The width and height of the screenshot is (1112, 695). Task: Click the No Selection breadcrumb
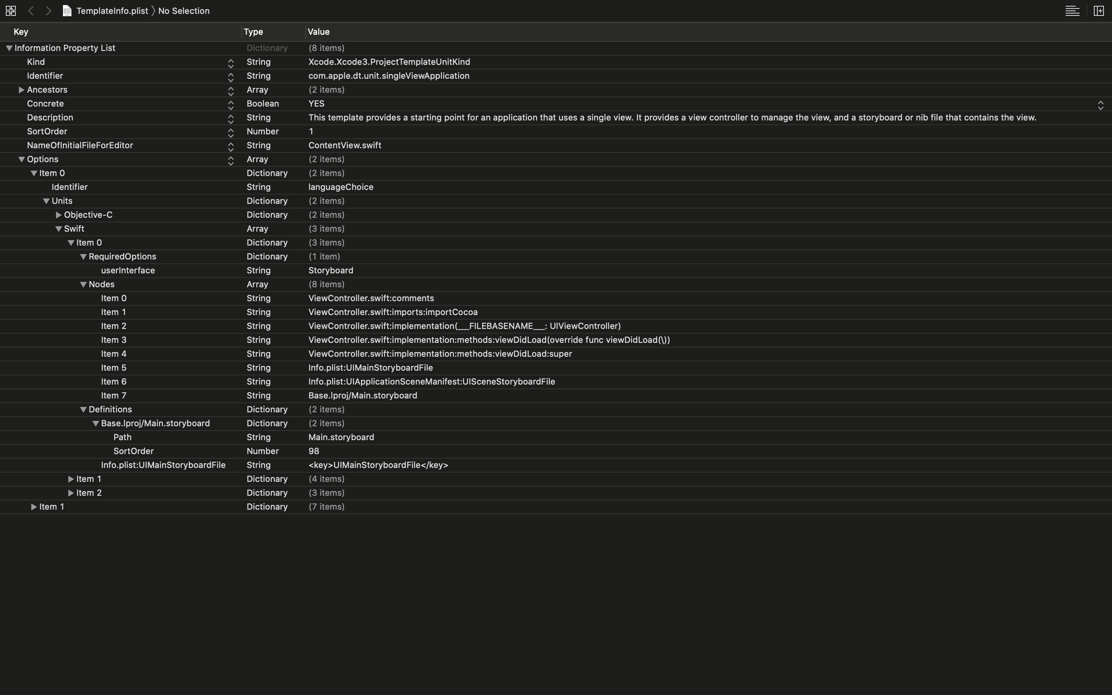pos(183,10)
